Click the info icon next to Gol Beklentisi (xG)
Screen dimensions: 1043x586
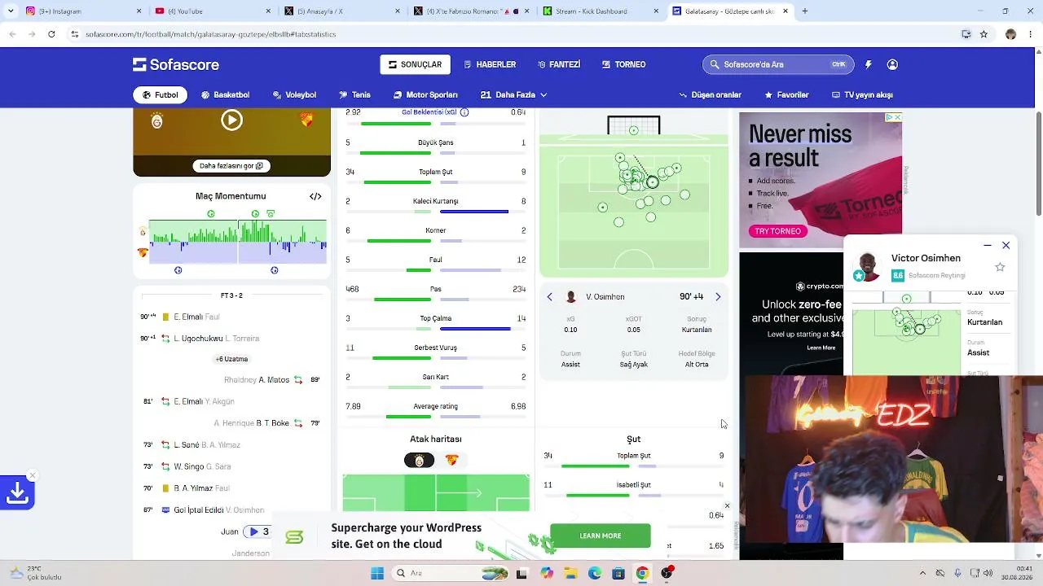pyautogui.click(x=464, y=112)
